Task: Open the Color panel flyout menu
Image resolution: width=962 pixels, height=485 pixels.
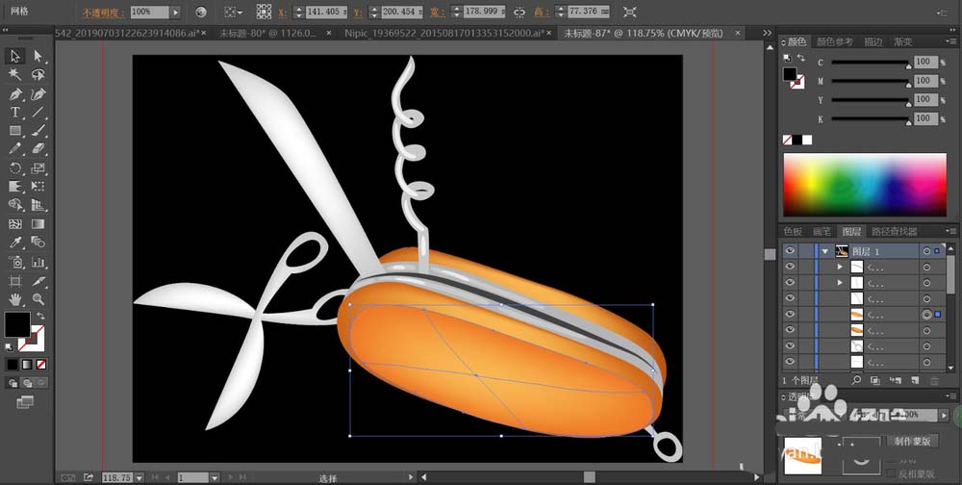Action: coord(949,41)
